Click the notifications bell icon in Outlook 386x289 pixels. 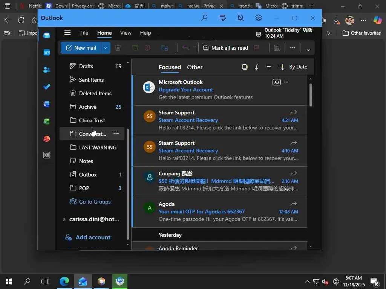(240, 18)
